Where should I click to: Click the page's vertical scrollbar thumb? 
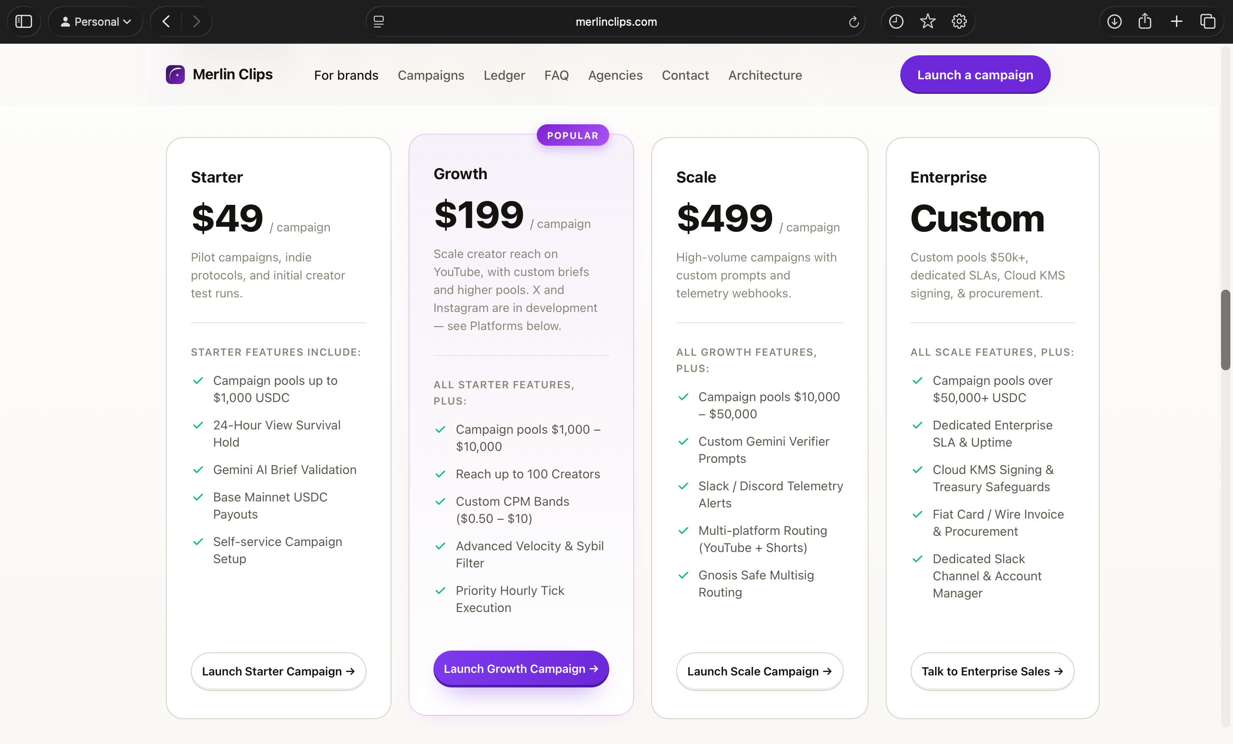tap(1225, 330)
